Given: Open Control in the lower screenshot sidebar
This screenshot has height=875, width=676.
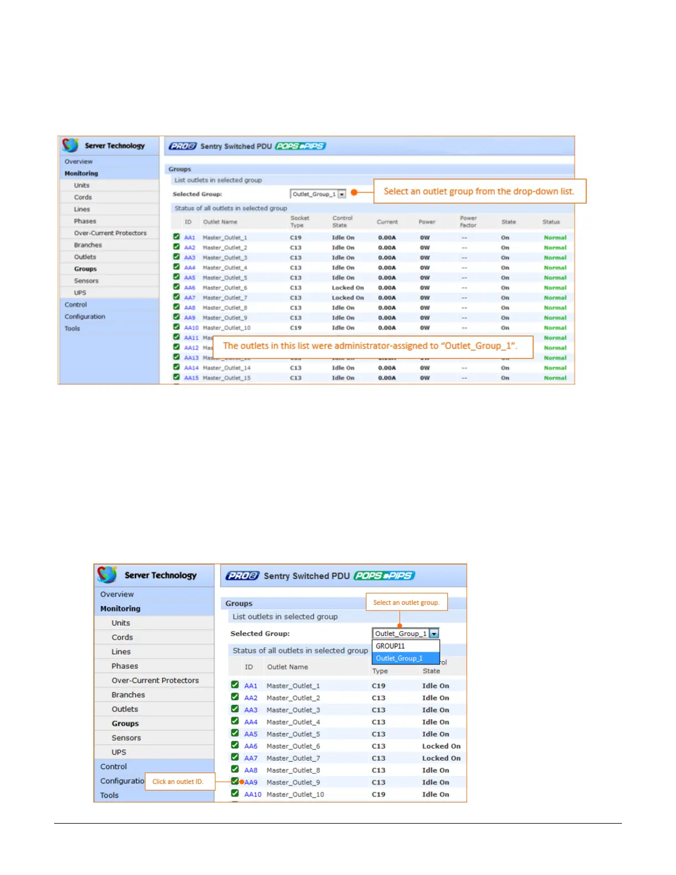Looking at the screenshot, I should coord(114,767).
